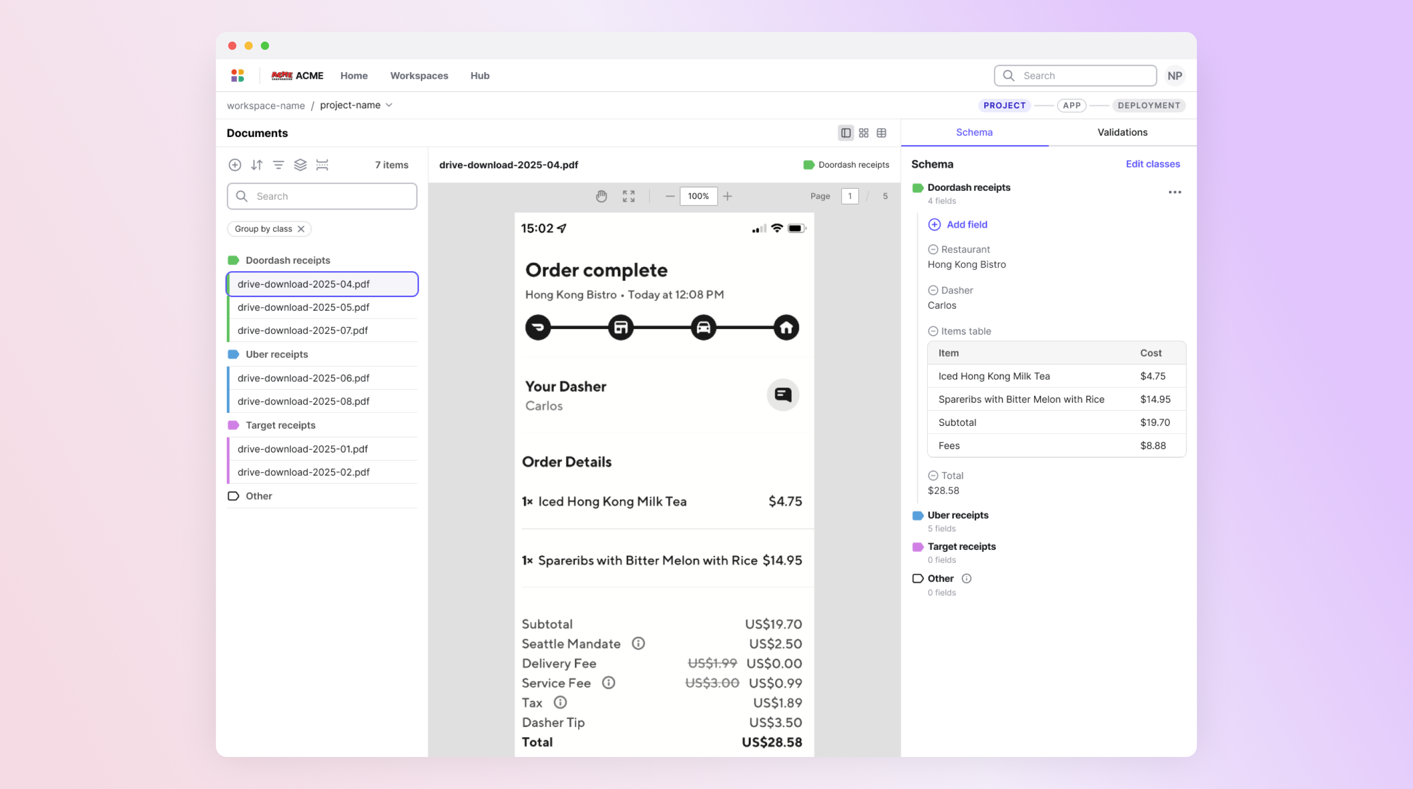Remove the Group by class chip
This screenshot has height=789, width=1413.
[x=301, y=229]
